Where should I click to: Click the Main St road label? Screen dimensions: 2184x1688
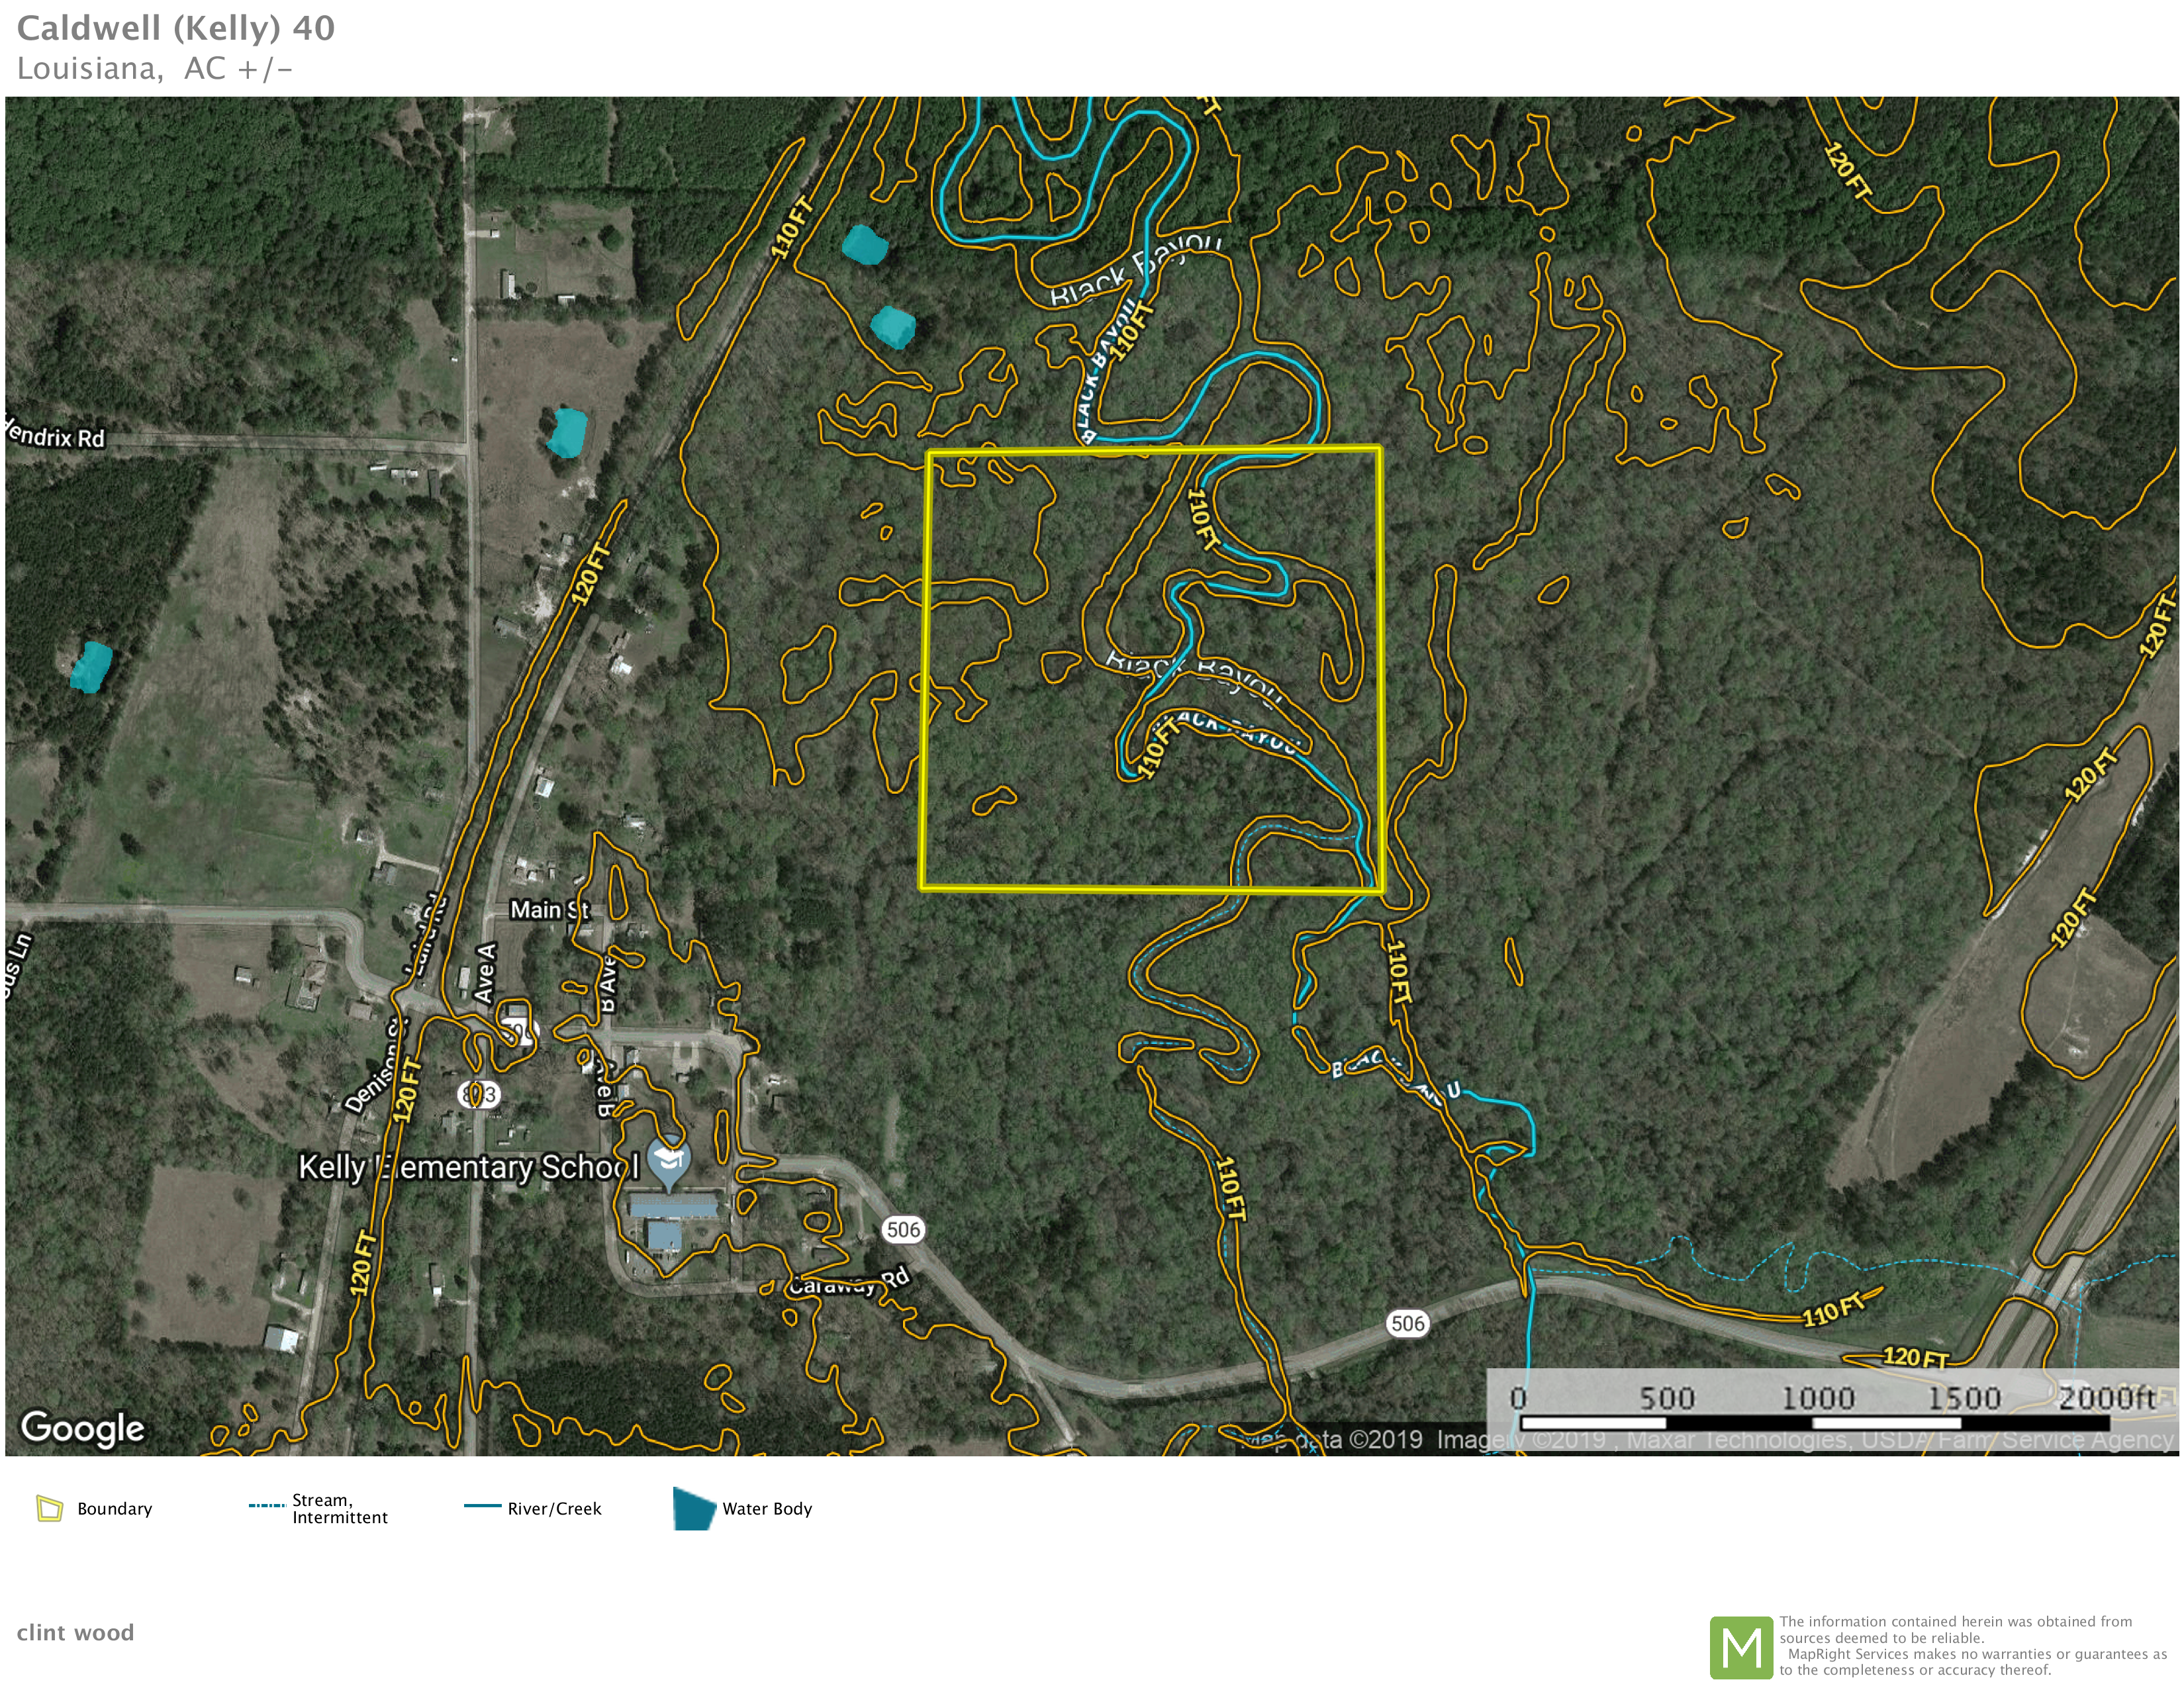(x=549, y=910)
